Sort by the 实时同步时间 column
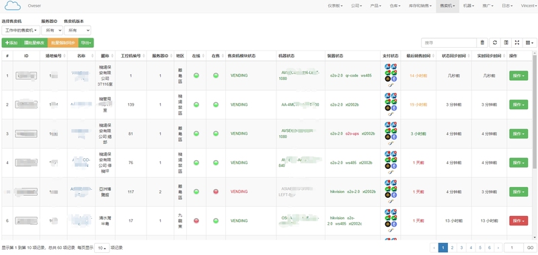Viewport: 538px width, 255px height. click(490, 56)
